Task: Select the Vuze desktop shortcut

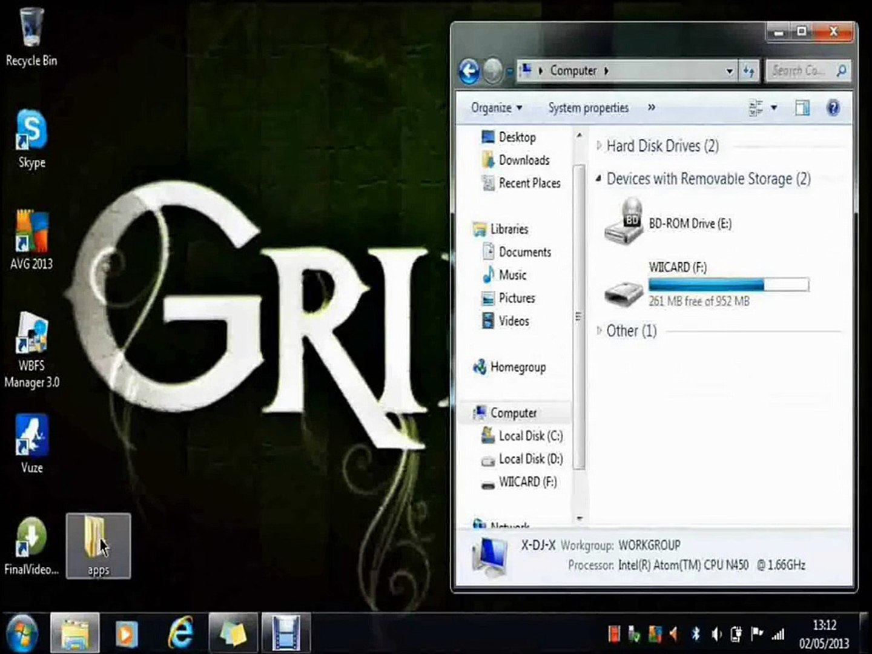Action: pyautogui.click(x=31, y=444)
